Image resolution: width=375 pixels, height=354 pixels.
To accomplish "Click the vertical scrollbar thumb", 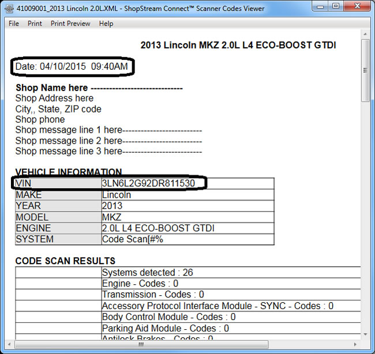I will click(365, 70).
